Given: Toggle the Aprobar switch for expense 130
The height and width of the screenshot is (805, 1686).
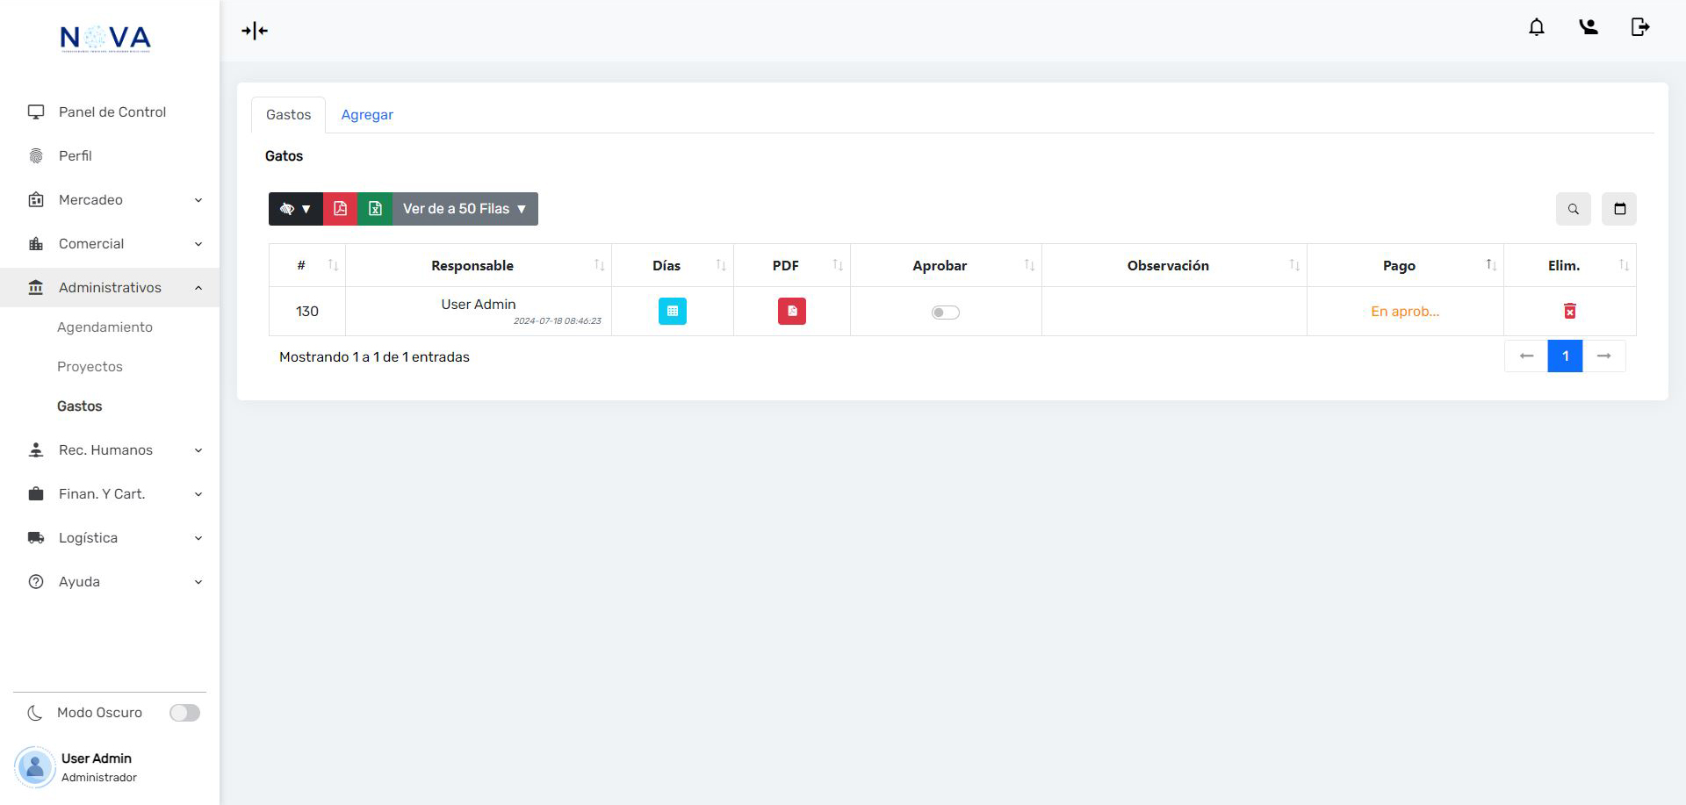Looking at the screenshot, I should [945, 313].
